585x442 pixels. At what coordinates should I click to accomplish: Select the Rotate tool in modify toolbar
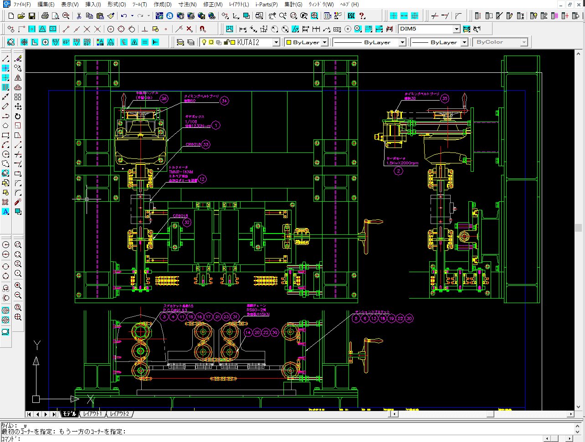[18, 116]
